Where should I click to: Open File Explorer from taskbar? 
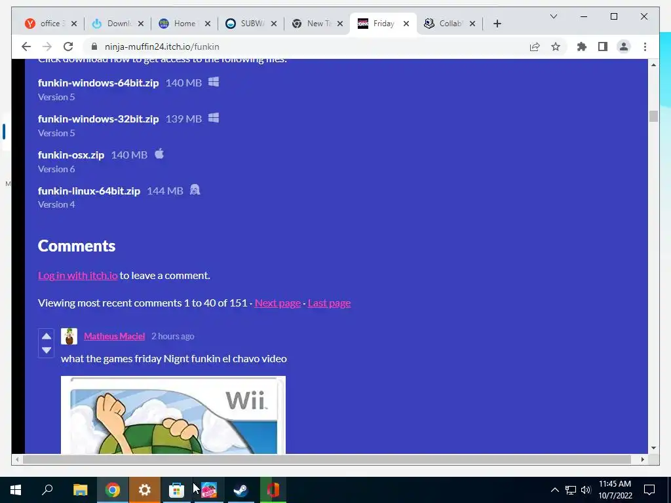(80, 490)
